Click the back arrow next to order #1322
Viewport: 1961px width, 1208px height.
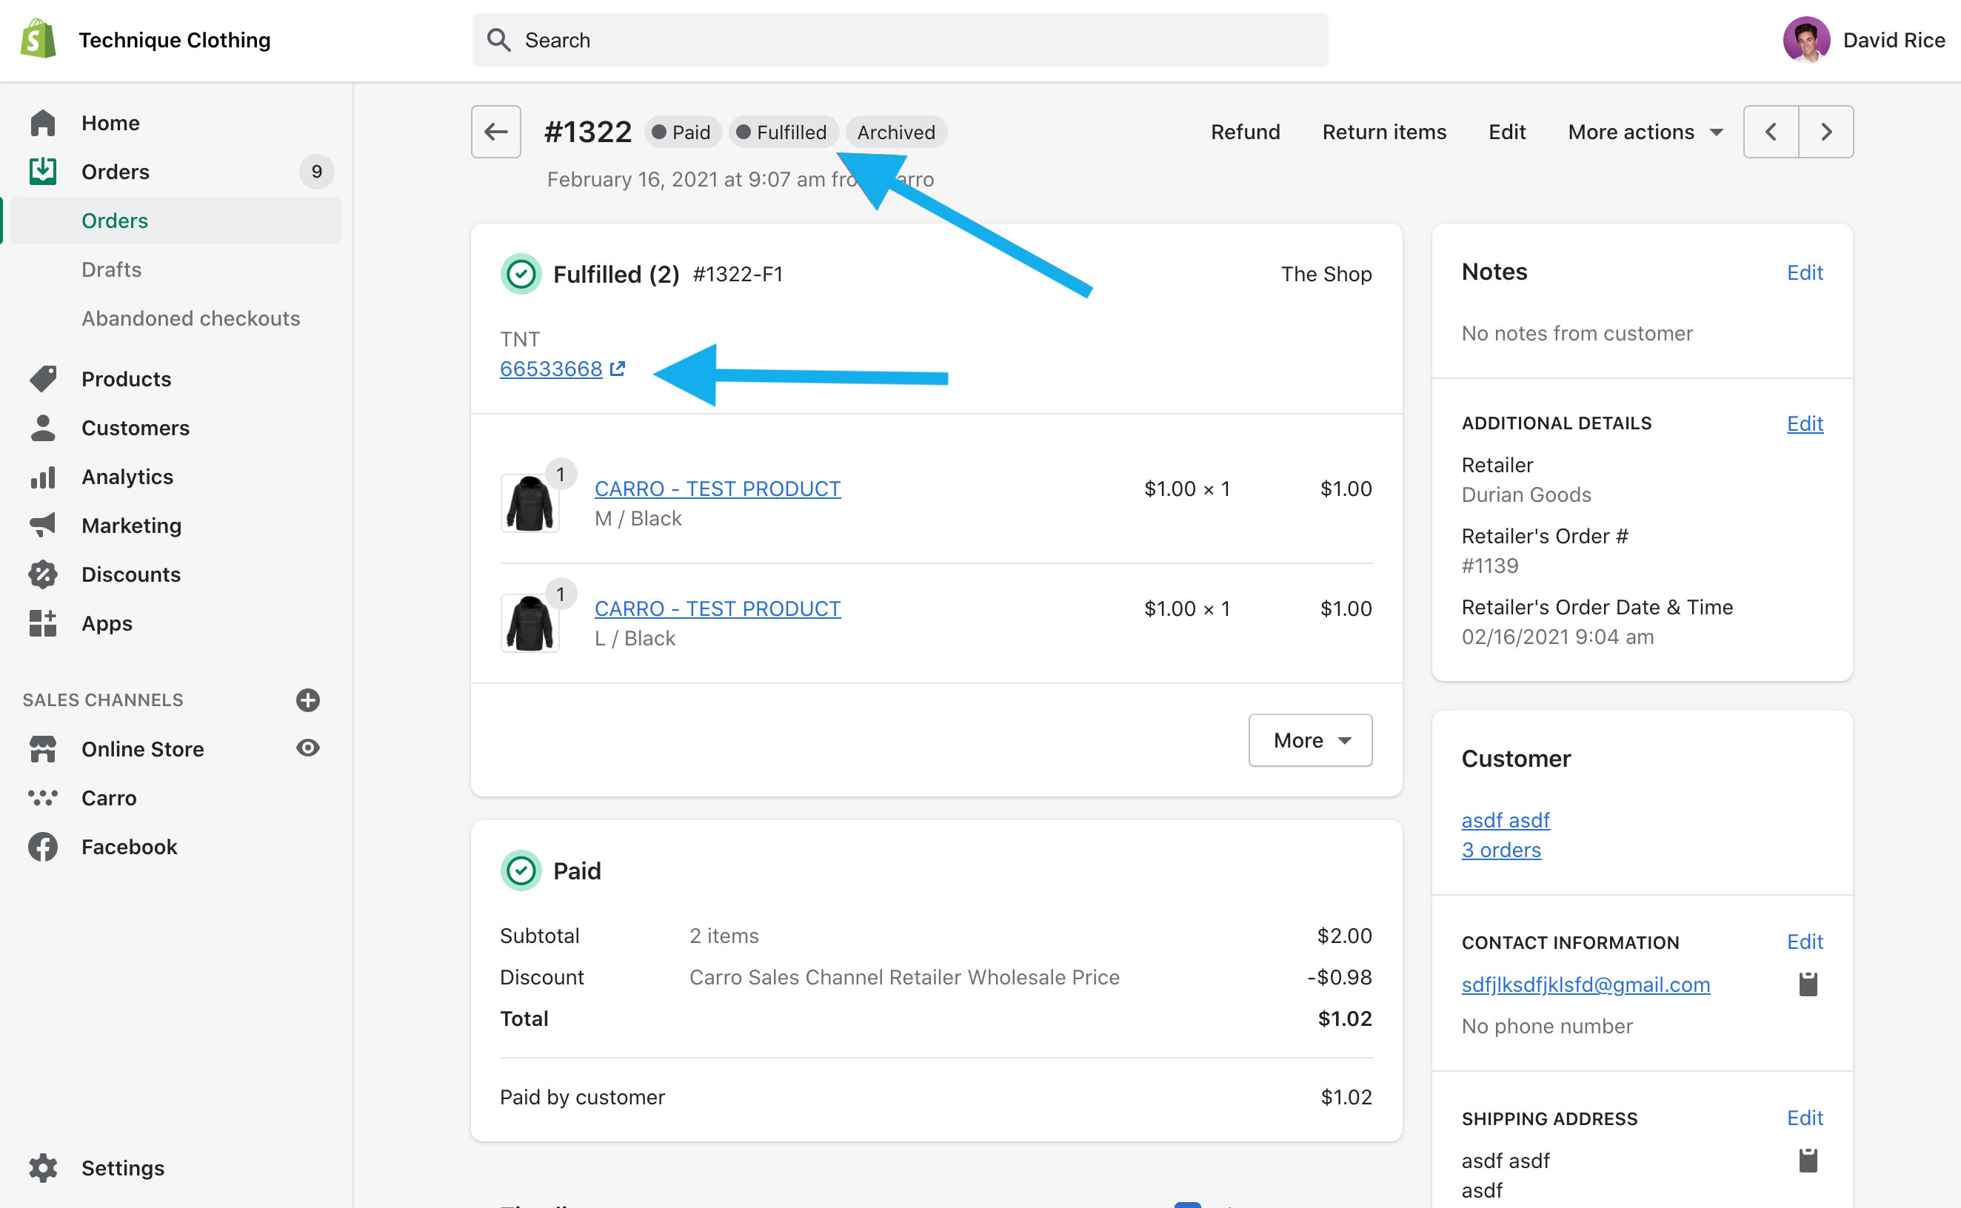click(495, 132)
